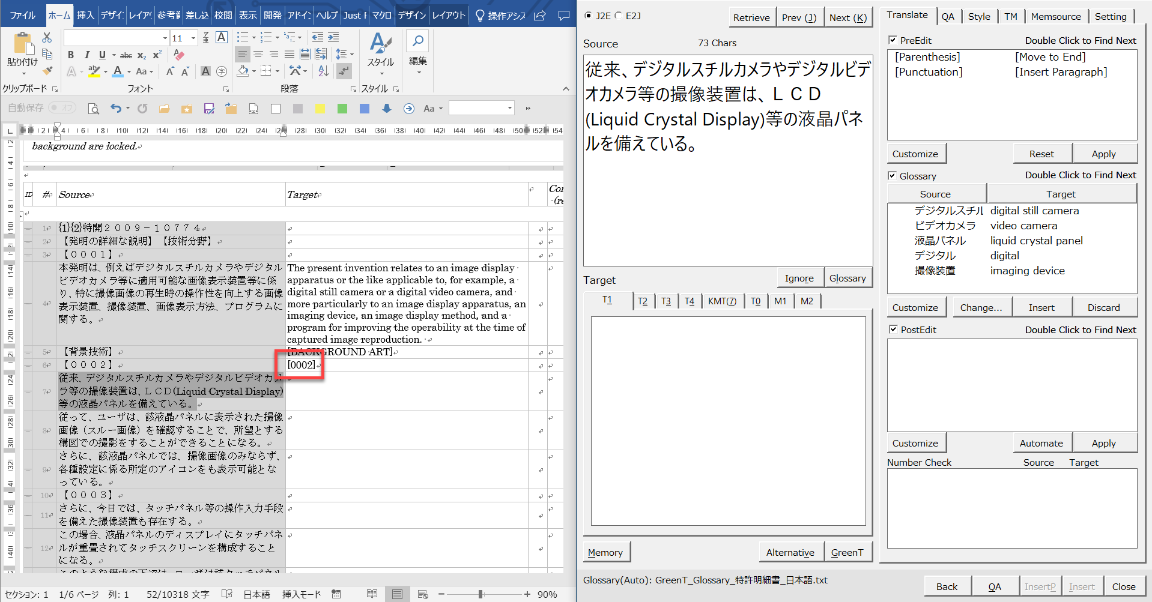This screenshot has height=602, width=1152.
Task: Click the Clear Formatting eraser icon
Action: (x=178, y=55)
